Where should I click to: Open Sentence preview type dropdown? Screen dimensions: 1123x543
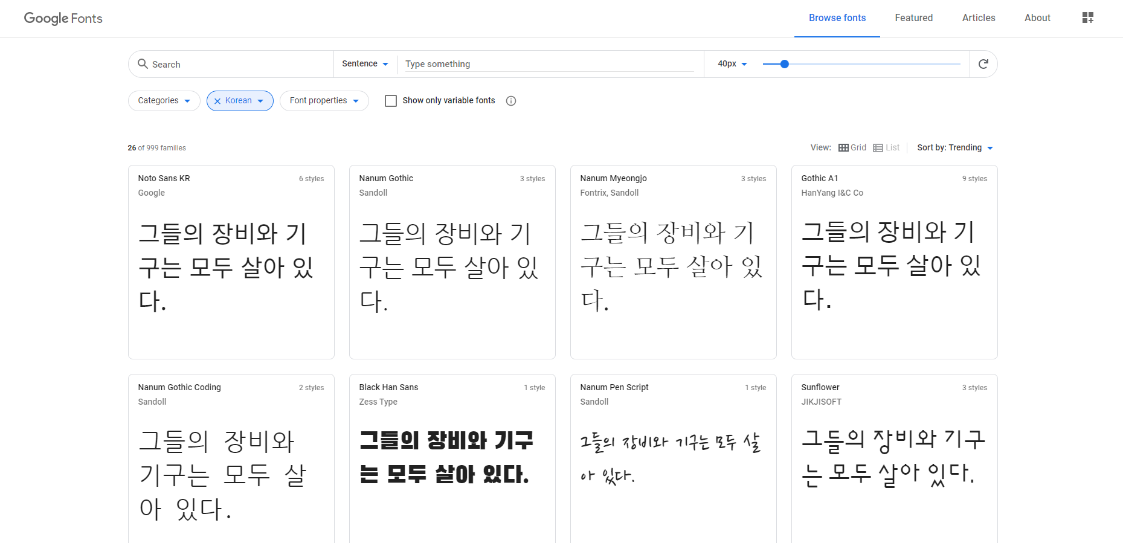pyautogui.click(x=365, y=64)
